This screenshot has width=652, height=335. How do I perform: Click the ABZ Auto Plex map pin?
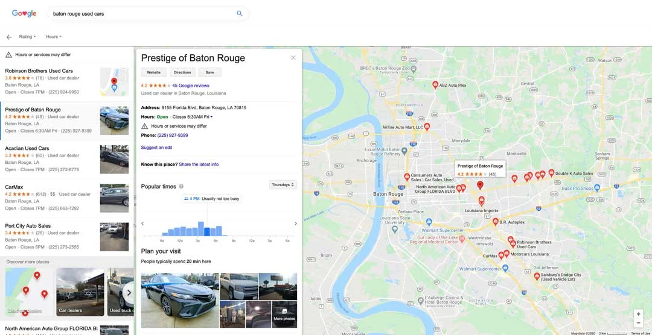(435, 85)
